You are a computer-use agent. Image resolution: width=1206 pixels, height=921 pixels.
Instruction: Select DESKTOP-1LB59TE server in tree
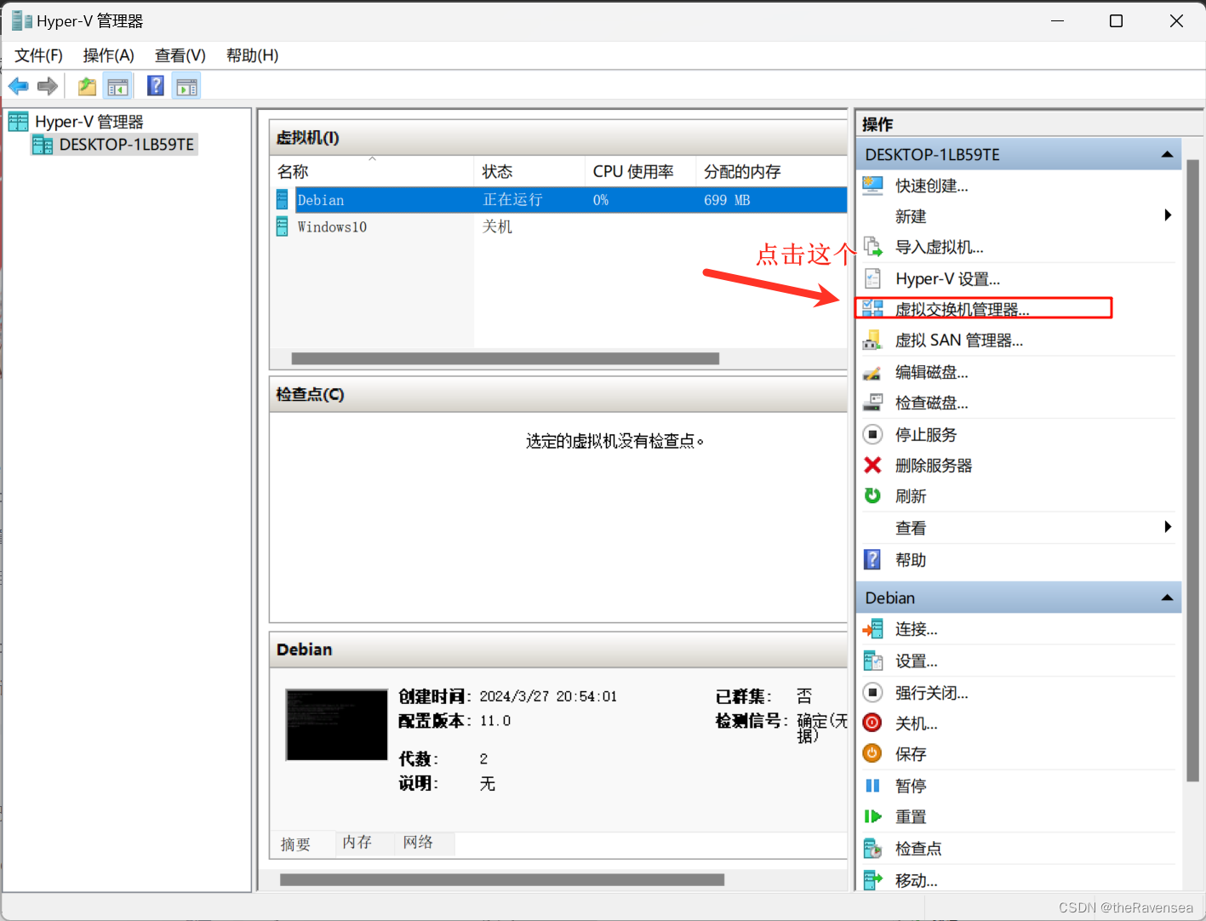point(126,145)
